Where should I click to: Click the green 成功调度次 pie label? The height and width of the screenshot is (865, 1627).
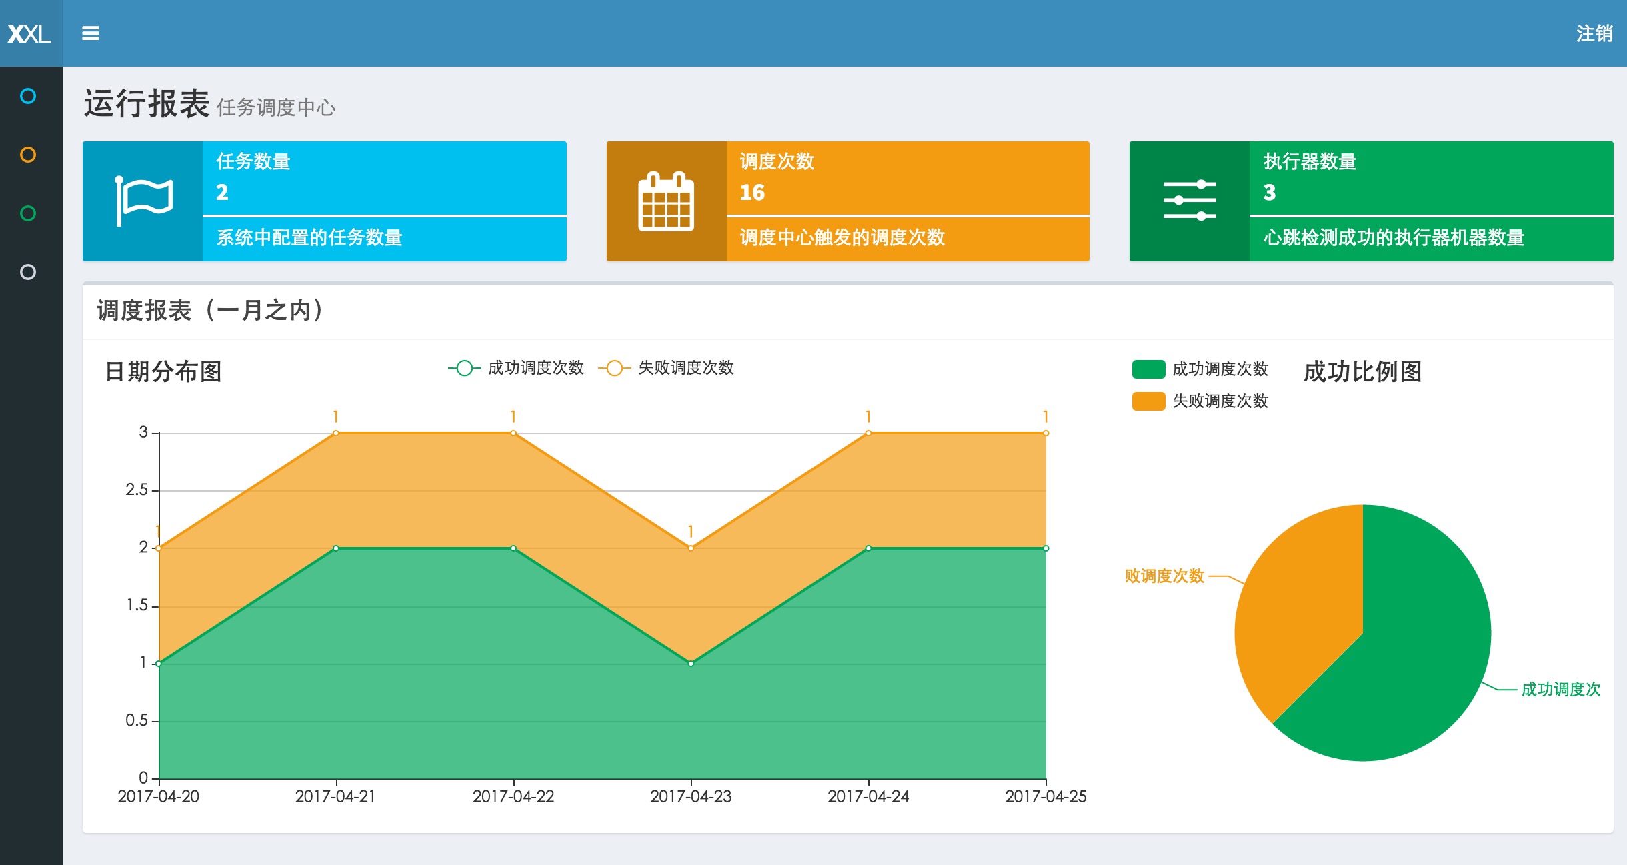tap(1561, 689)
